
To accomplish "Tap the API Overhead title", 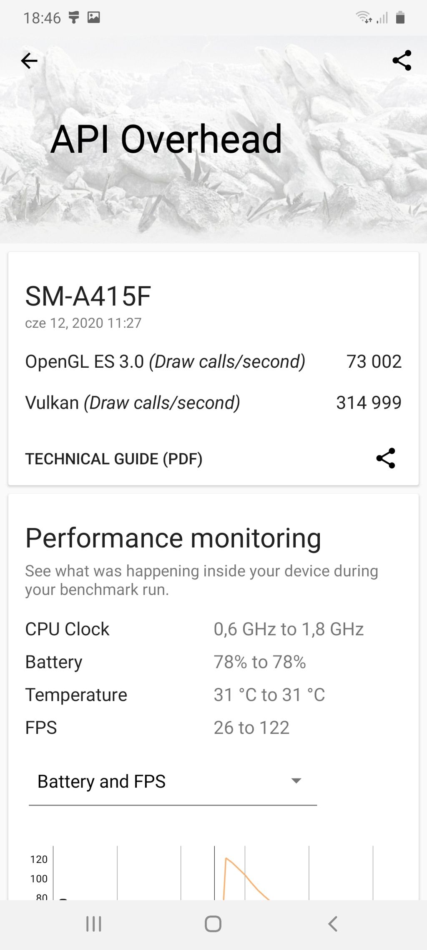I will point(166,139).
